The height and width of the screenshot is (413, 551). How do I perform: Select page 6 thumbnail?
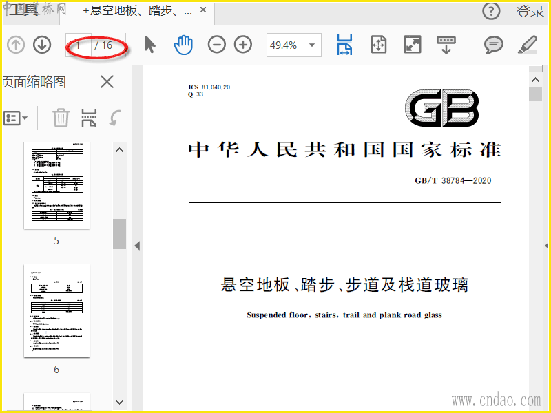[x=57, y=311]
